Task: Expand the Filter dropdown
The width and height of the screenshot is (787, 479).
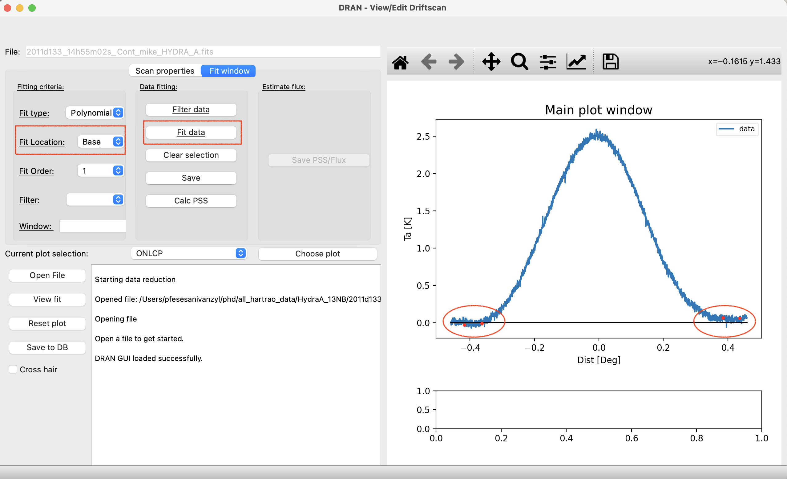Action: click(x=95, y=199)
